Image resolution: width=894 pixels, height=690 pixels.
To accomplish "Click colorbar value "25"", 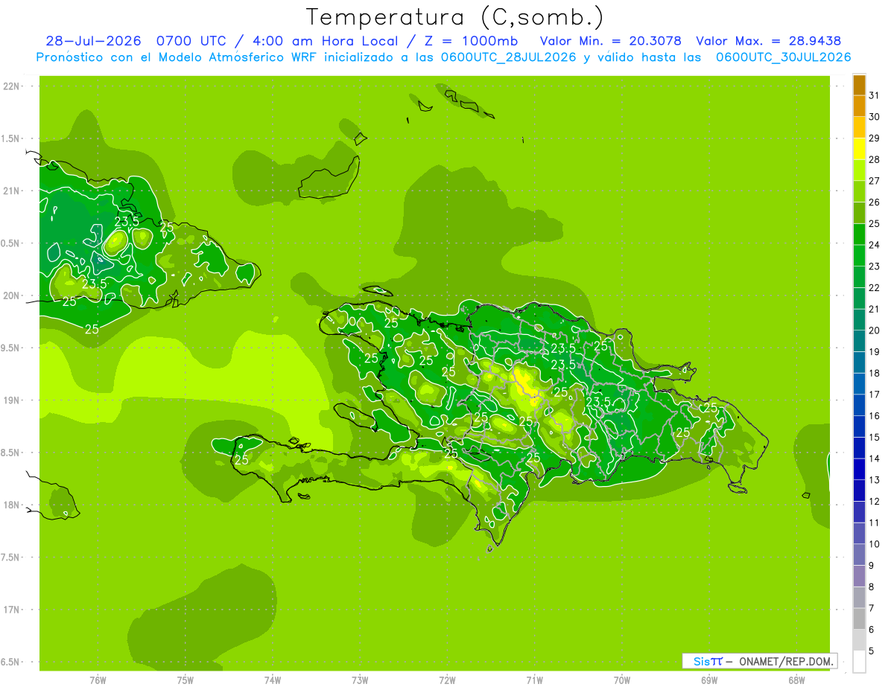I will [x=874, y=223].
